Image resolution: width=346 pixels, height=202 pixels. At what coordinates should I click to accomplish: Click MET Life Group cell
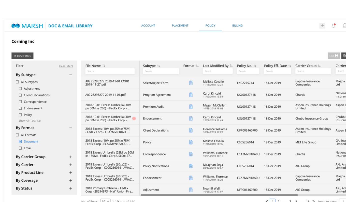tap(306, 142)
